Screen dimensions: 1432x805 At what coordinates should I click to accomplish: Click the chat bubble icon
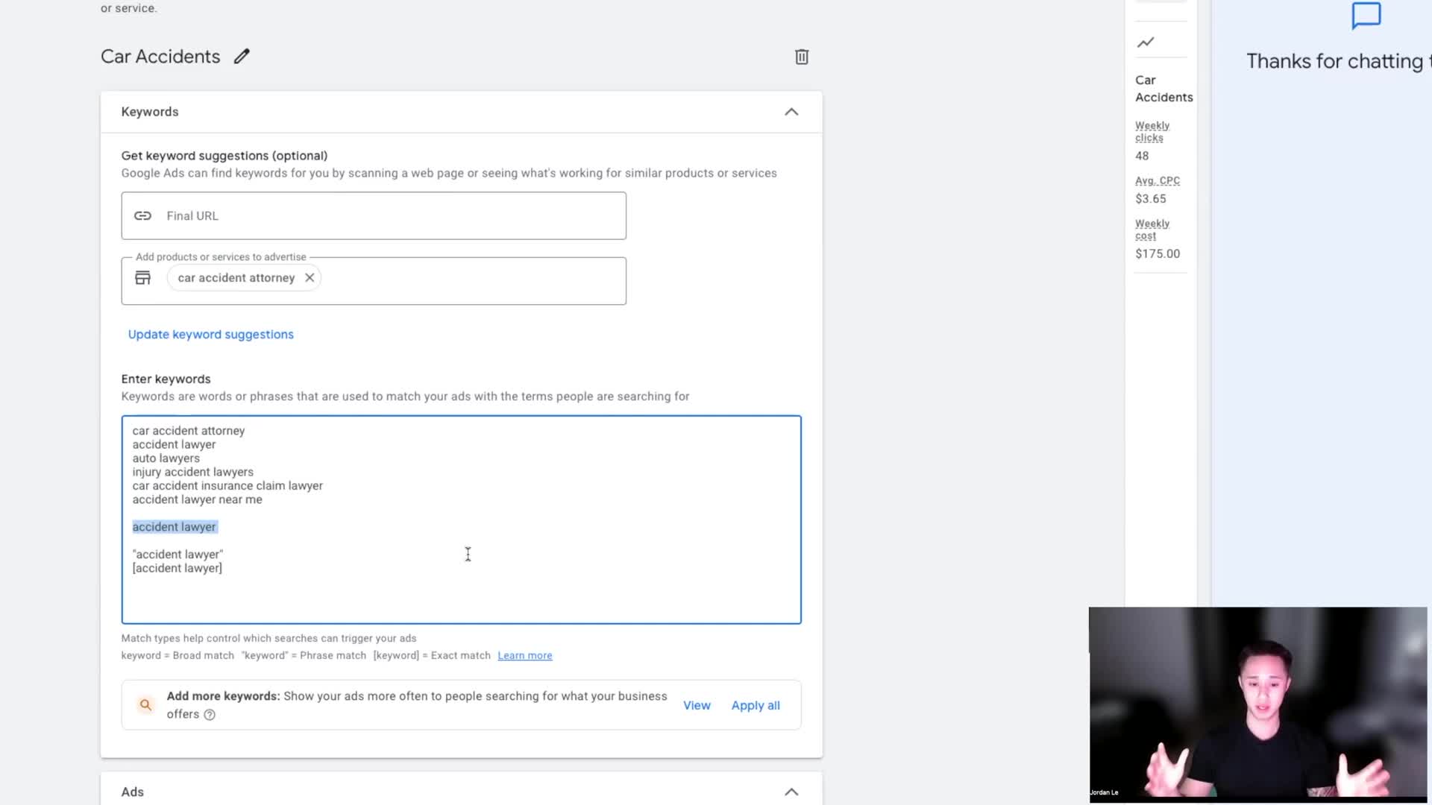pos(1366,15)
